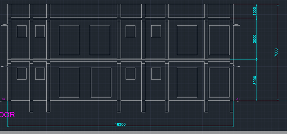This screenshot has width=287, height=134.
Task: Select the right sunshade projection on ground floor
Action: point(236,66)
